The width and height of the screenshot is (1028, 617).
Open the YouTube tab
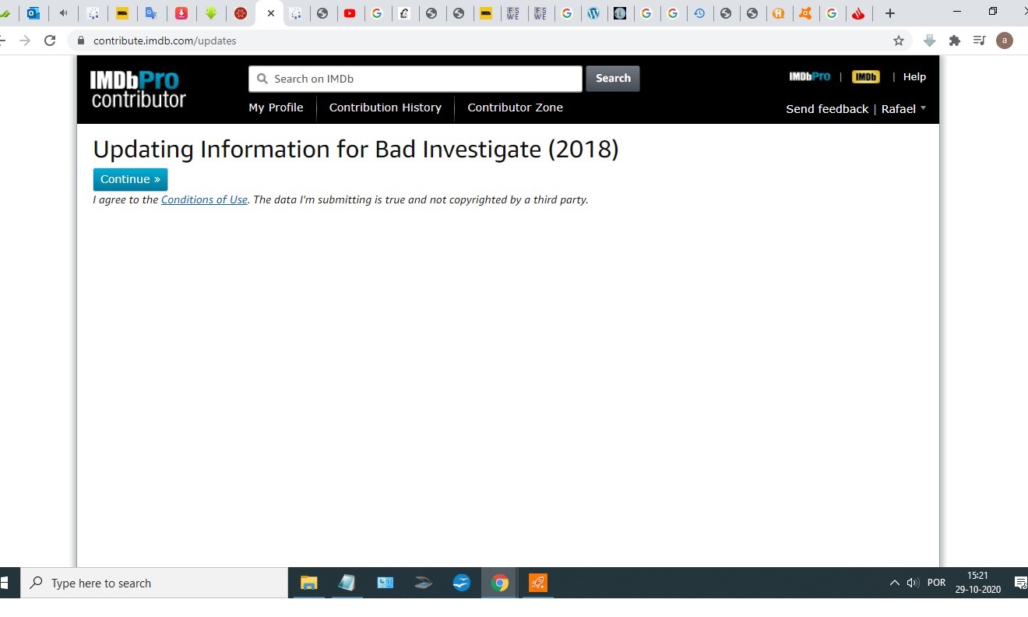[350, 13]
